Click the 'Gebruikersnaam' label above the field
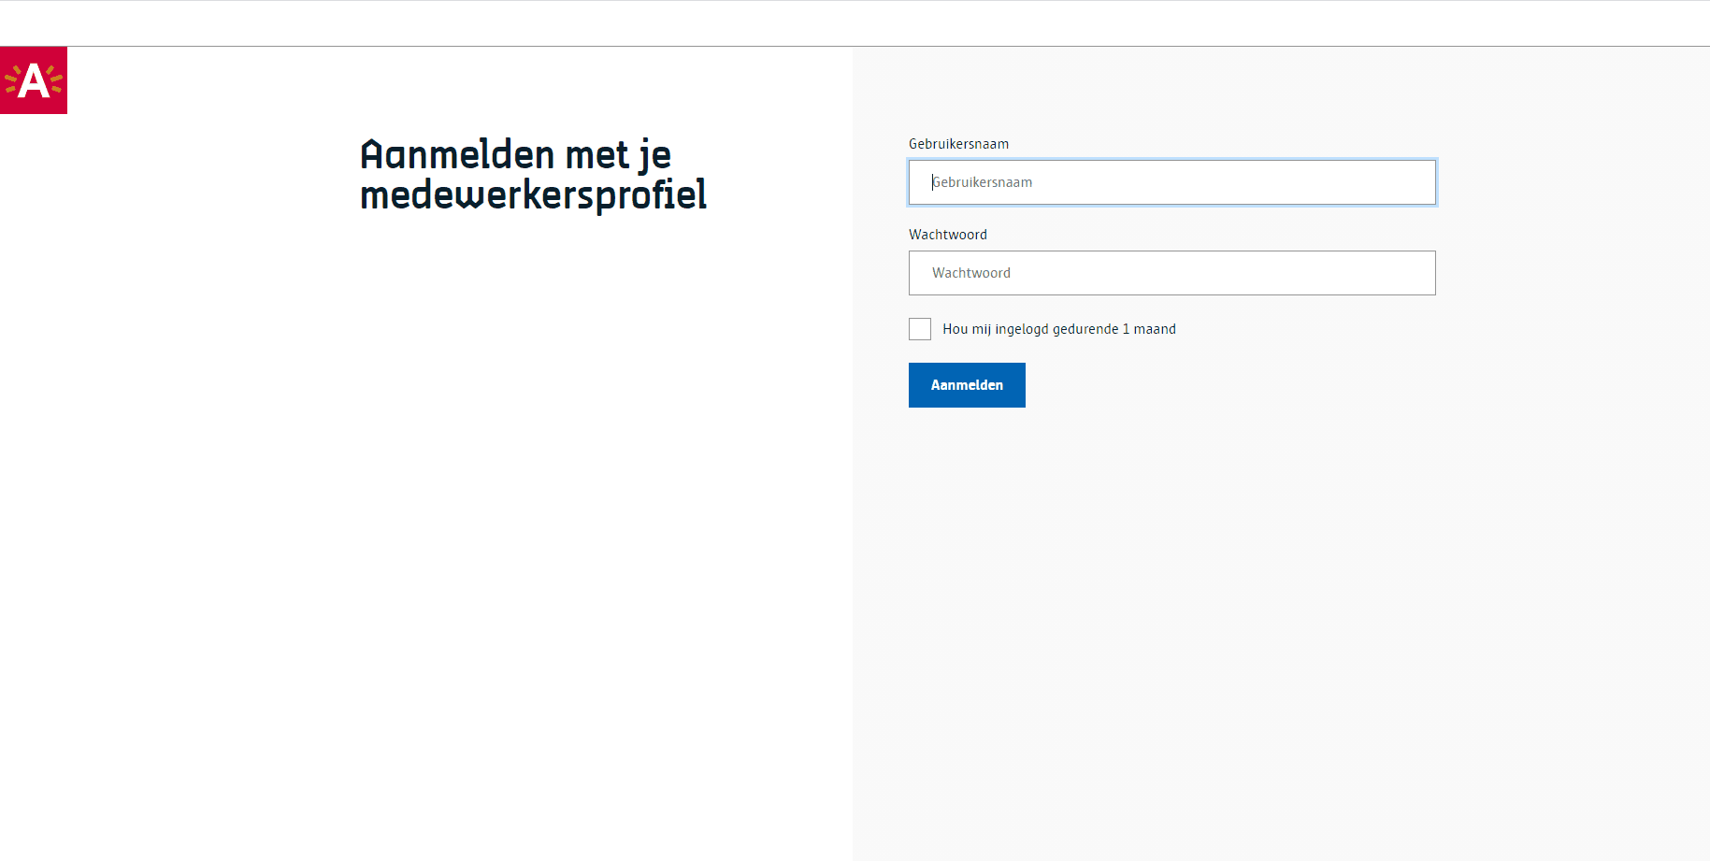Viewport: 1710px width, 861px height. click(958, 144)
